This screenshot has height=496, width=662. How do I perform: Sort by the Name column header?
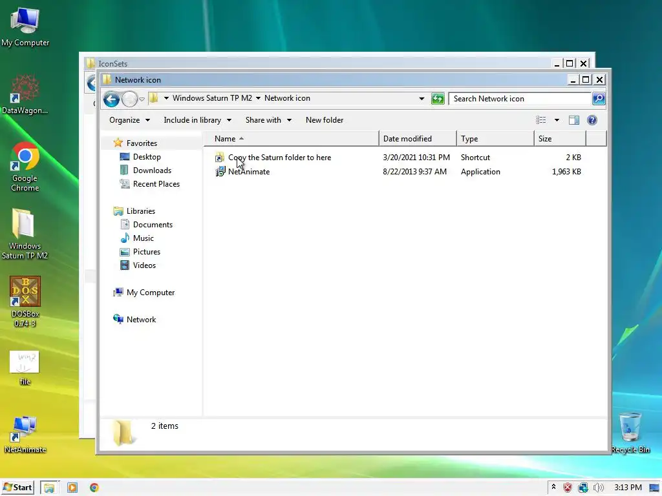[292, 139]
